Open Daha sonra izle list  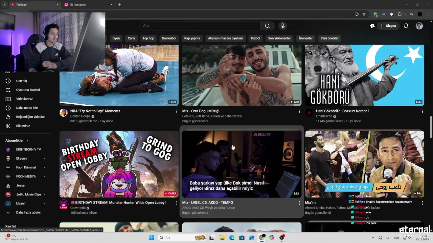(x=27, y=108)
